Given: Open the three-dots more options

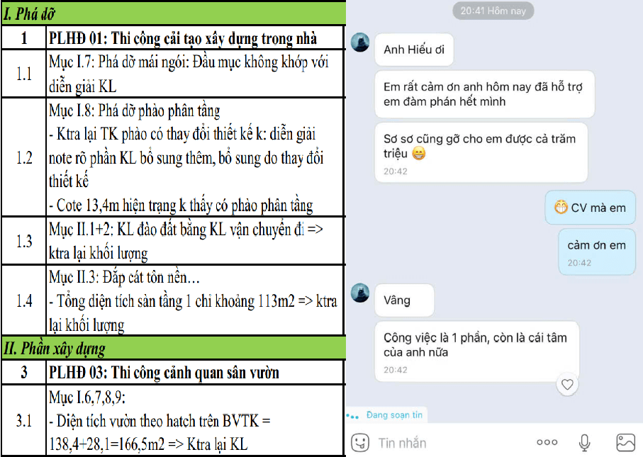Looking at the screenshot, I should point(547,442).
